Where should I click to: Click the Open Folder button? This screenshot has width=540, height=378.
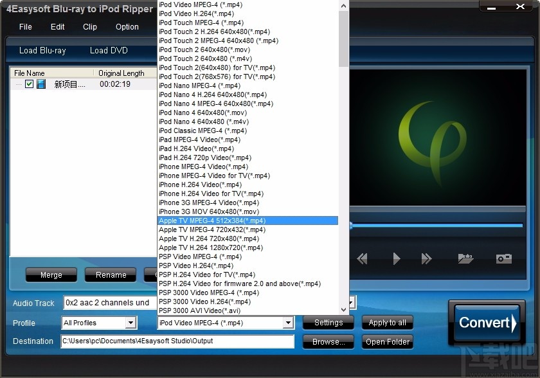pyautogui.click(x=387, y=342)
